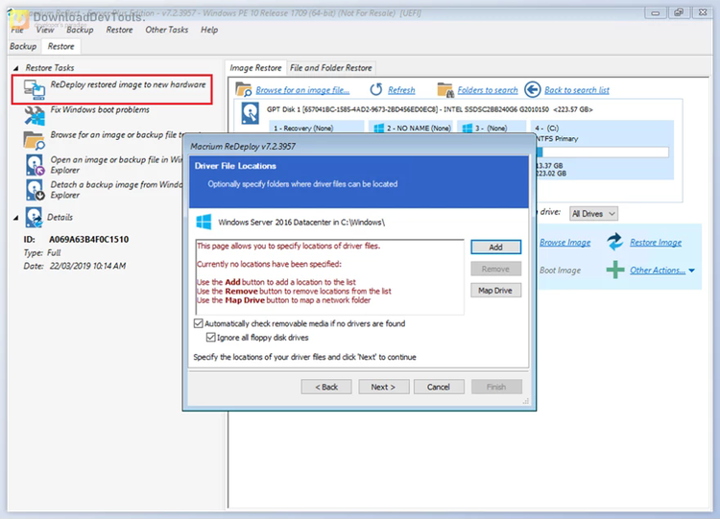Click the Remove button
The image size is (720, 519).
click(495, 269)
